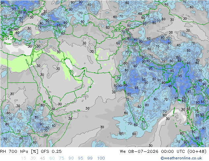This screenshot has height=161, width=209.
Task: Click the legend value 100
Action: point(101,158)
